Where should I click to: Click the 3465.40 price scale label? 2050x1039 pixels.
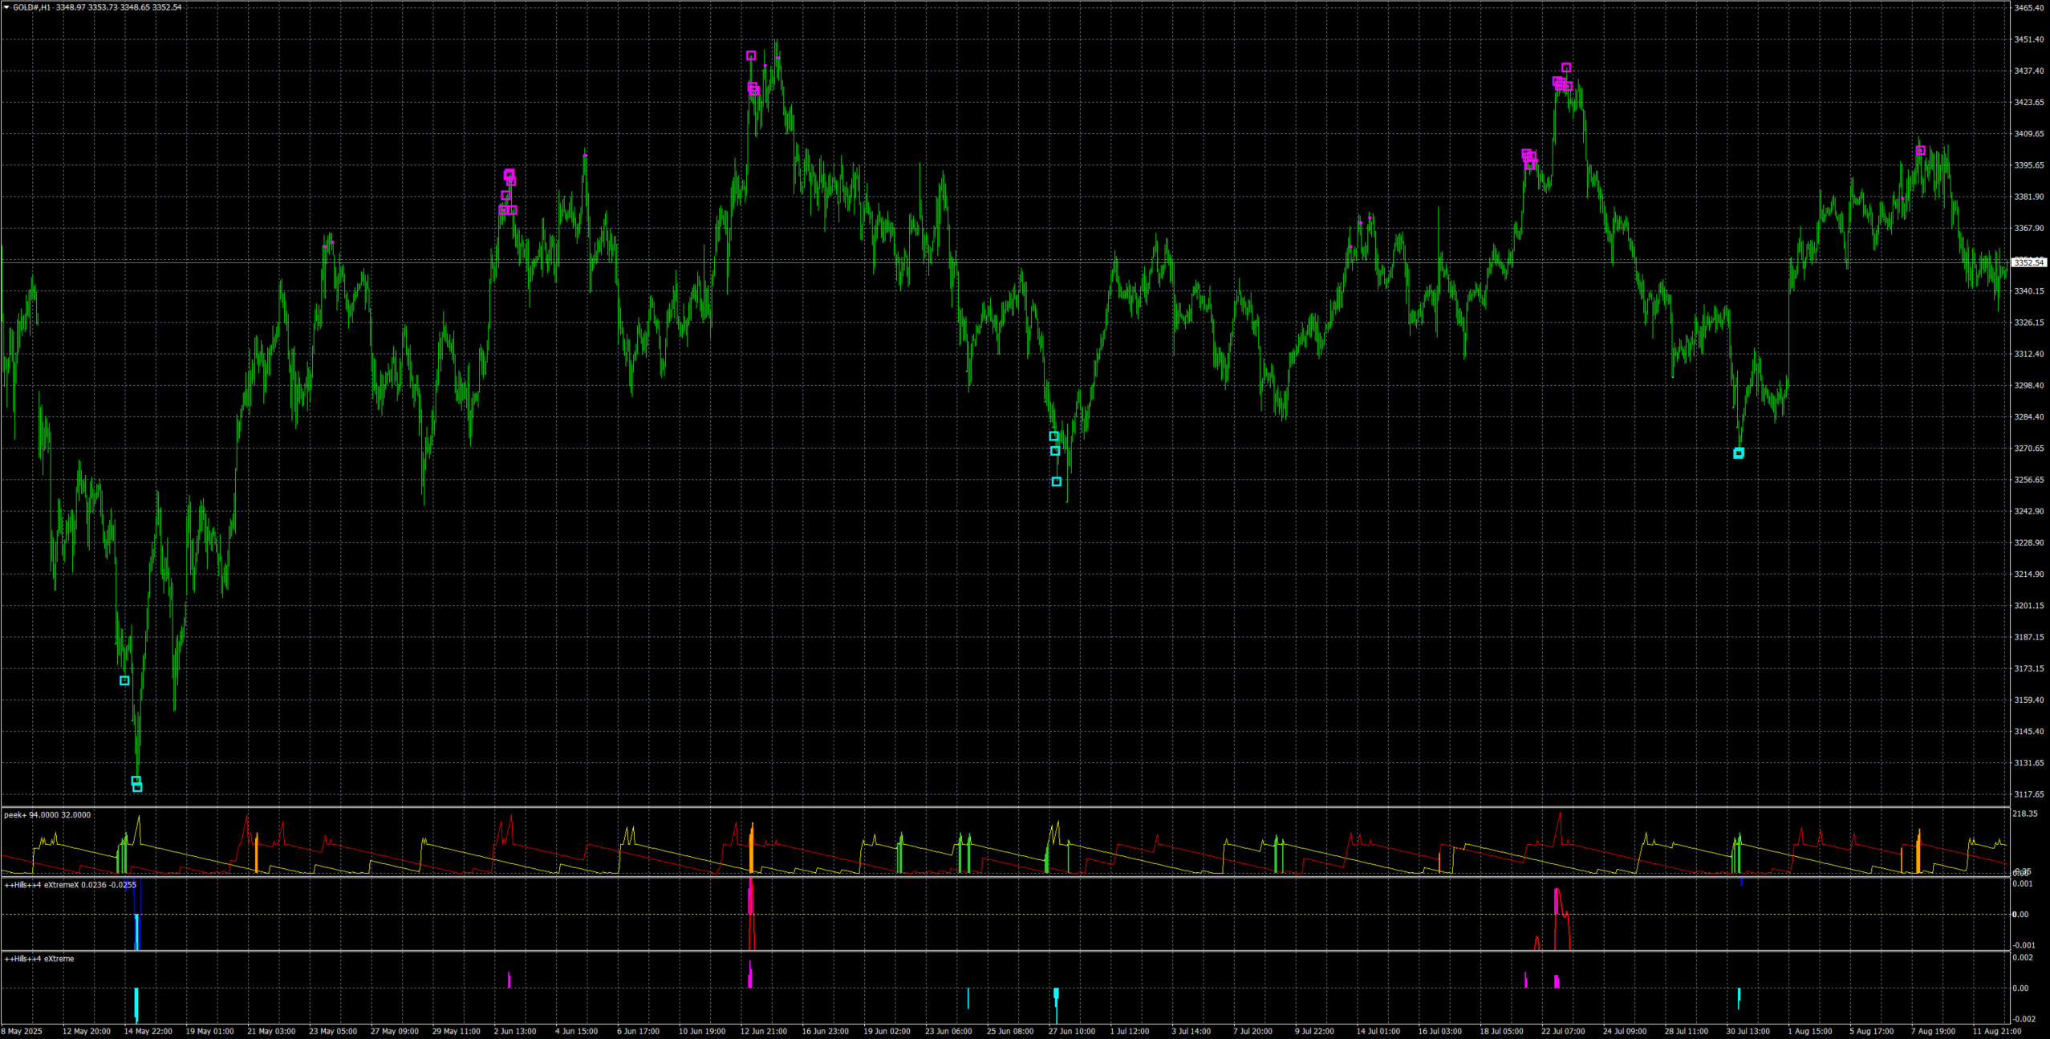pos(2029,8)
